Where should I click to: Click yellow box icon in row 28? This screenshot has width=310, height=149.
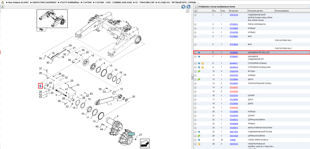coord(199,144)
